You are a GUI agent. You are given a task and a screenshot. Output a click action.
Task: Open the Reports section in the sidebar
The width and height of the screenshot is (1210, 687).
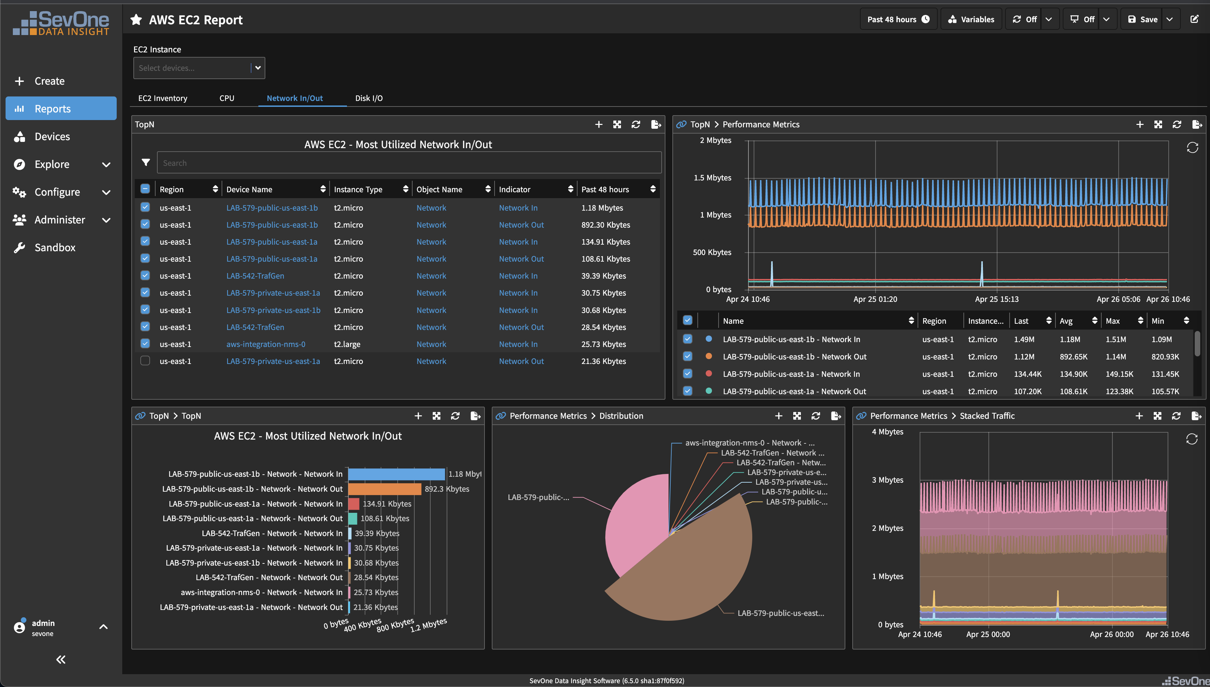(52, 108)
